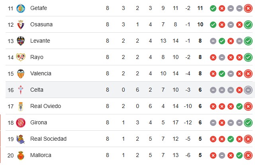Screen dimensions: 255x165
Task: Click Girona's points total of 6
Action: [200, 123]
